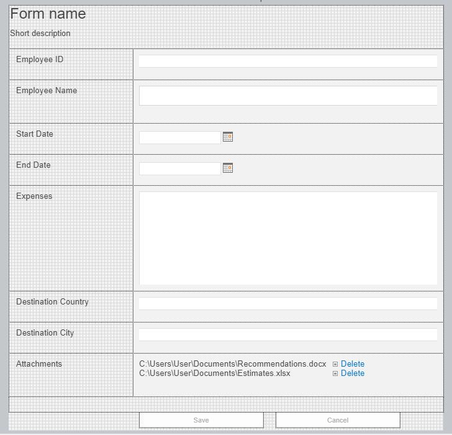The width and height of the screenshot is (452, 435).
Task: Click the Save button
Action: click(x=201, y=420)
